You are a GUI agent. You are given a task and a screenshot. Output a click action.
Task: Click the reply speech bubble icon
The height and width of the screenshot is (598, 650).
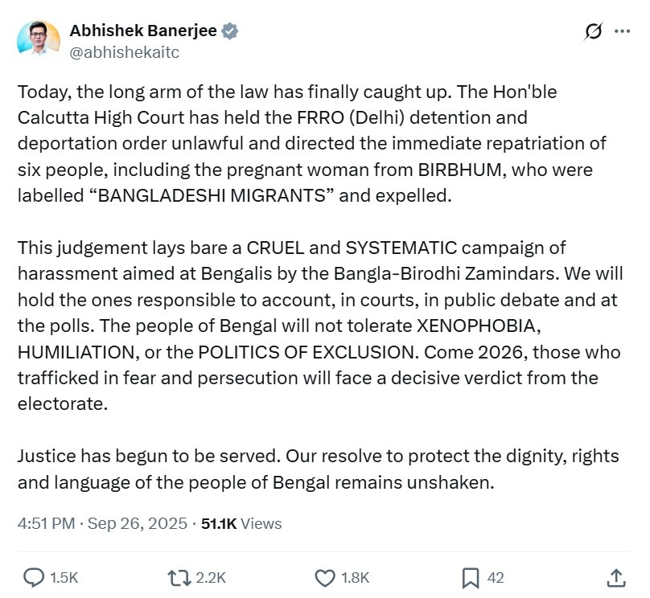coord(34,577)
